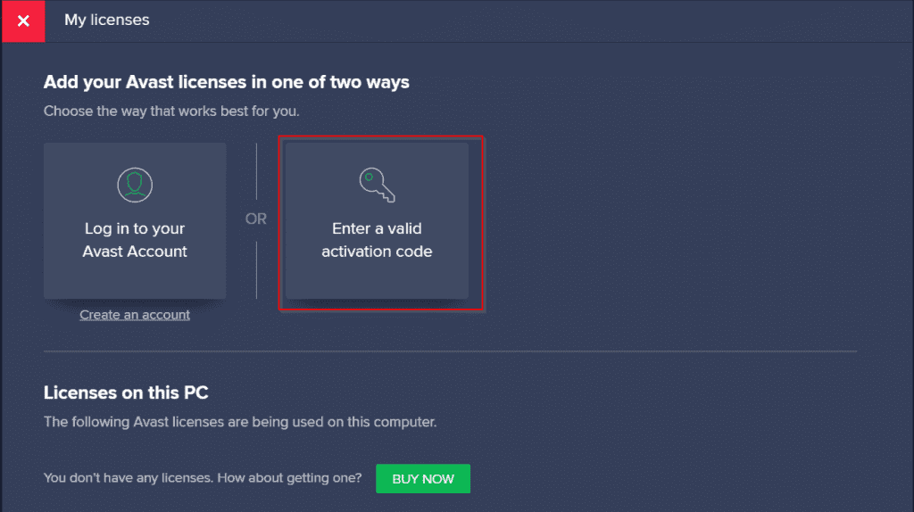Click the 'activation code' text label
914x512 pixels.
pos(377,251)
